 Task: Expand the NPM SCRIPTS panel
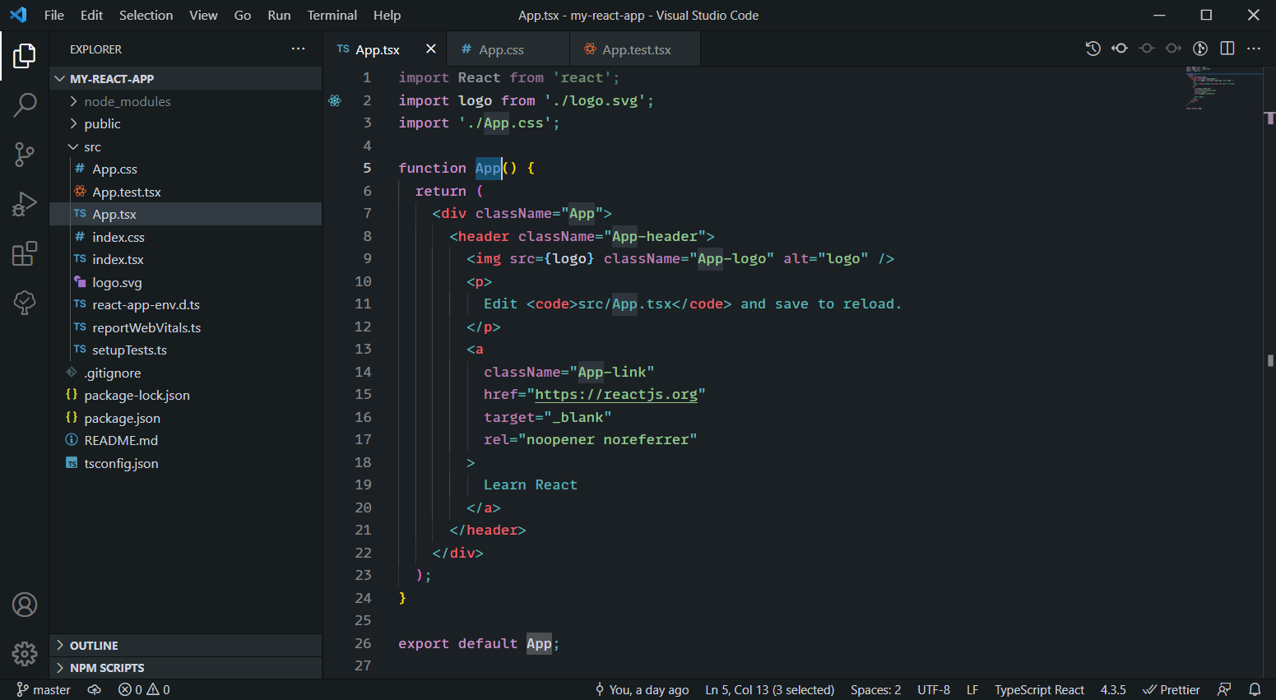tap(186, 668)
